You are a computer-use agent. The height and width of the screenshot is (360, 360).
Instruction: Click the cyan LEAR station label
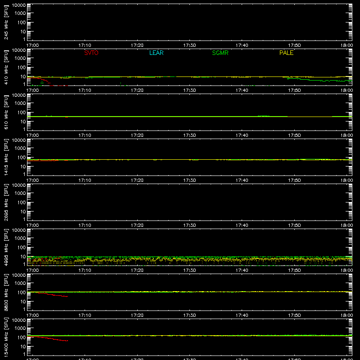click(156, 53)
